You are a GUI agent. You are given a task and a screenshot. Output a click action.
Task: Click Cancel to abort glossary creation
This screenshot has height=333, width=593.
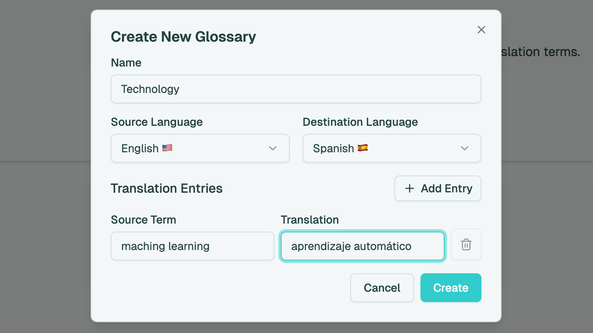point(382,288)
